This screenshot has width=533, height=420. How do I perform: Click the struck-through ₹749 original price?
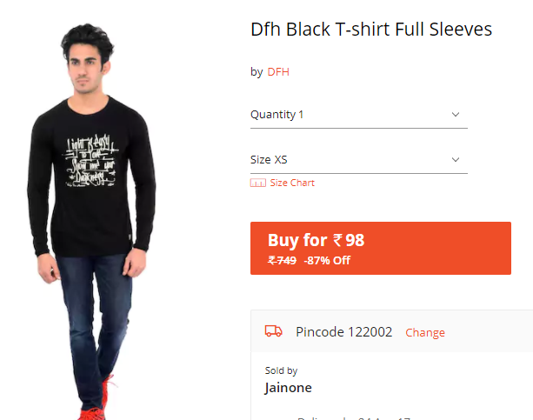click(282, 261)
